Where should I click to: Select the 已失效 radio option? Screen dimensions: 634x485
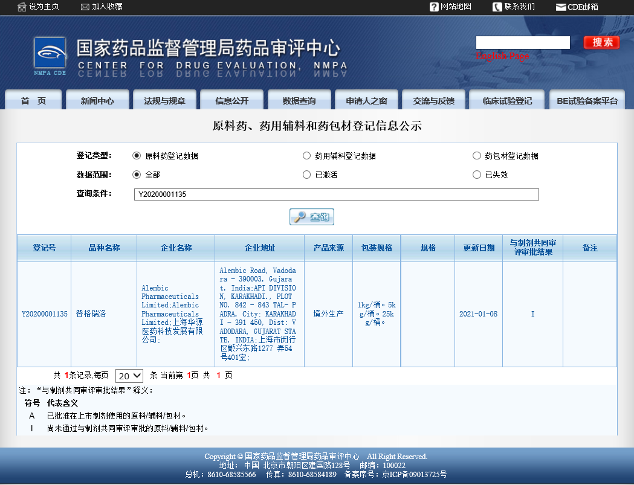[x=477, y=175]
